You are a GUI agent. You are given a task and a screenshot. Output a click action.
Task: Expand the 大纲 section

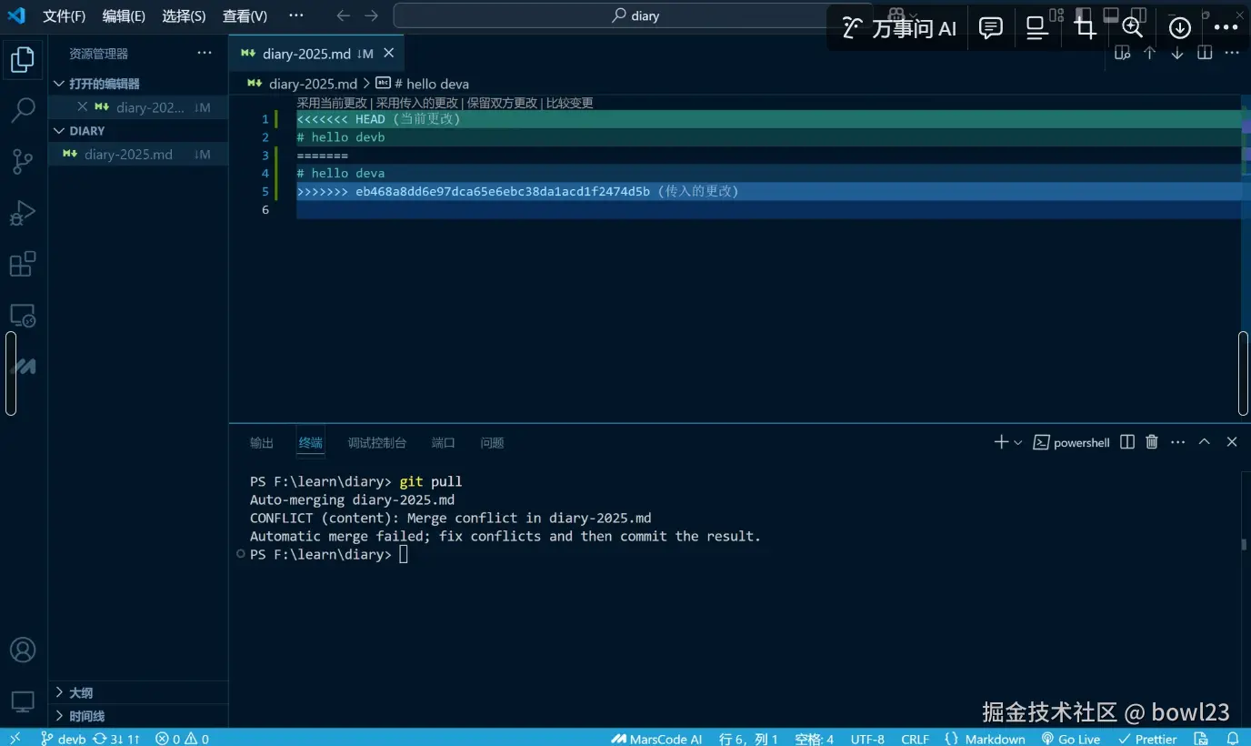138,693
